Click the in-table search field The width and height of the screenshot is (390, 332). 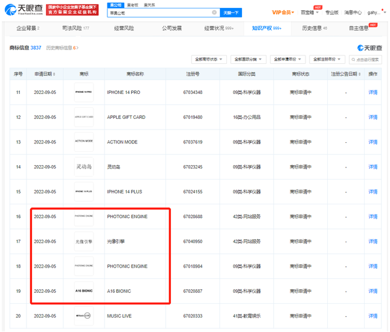pos(365,60)
